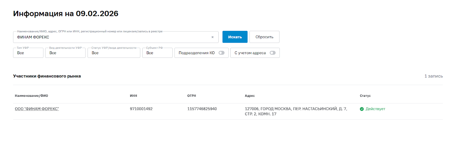
Task: Click the Наименование/ФИО column header
Action: click(x=31, y=96)
